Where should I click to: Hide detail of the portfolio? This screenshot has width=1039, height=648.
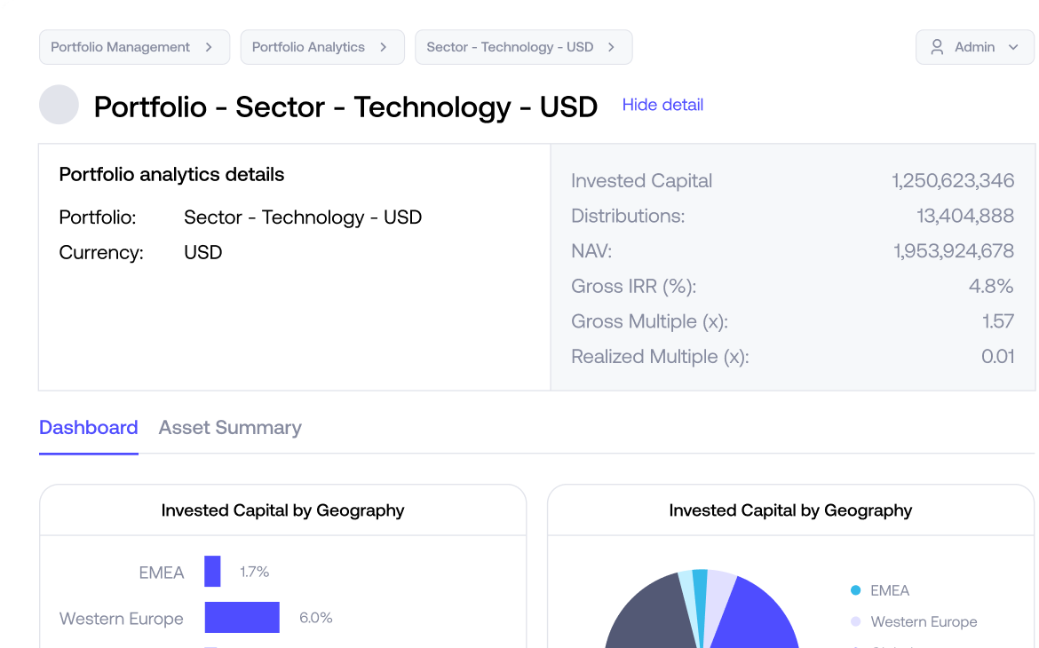pos(662,105)
